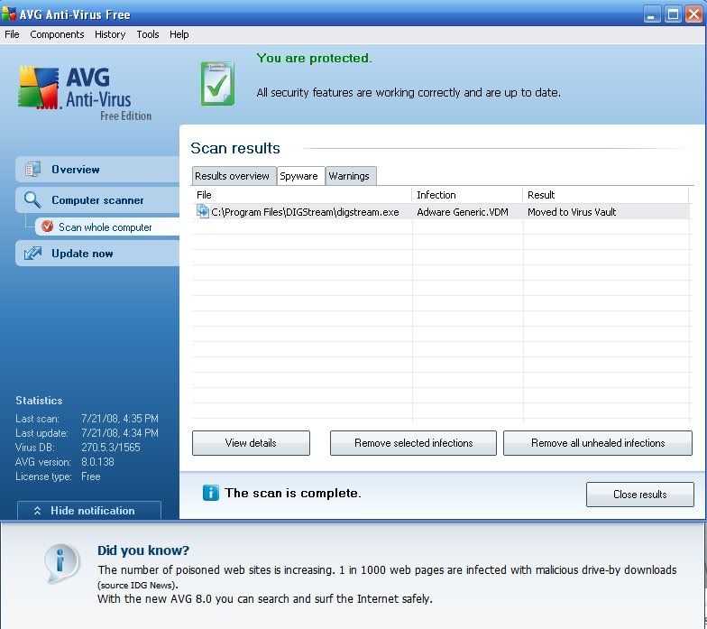Sort by the Result column header

pos(606,195)
